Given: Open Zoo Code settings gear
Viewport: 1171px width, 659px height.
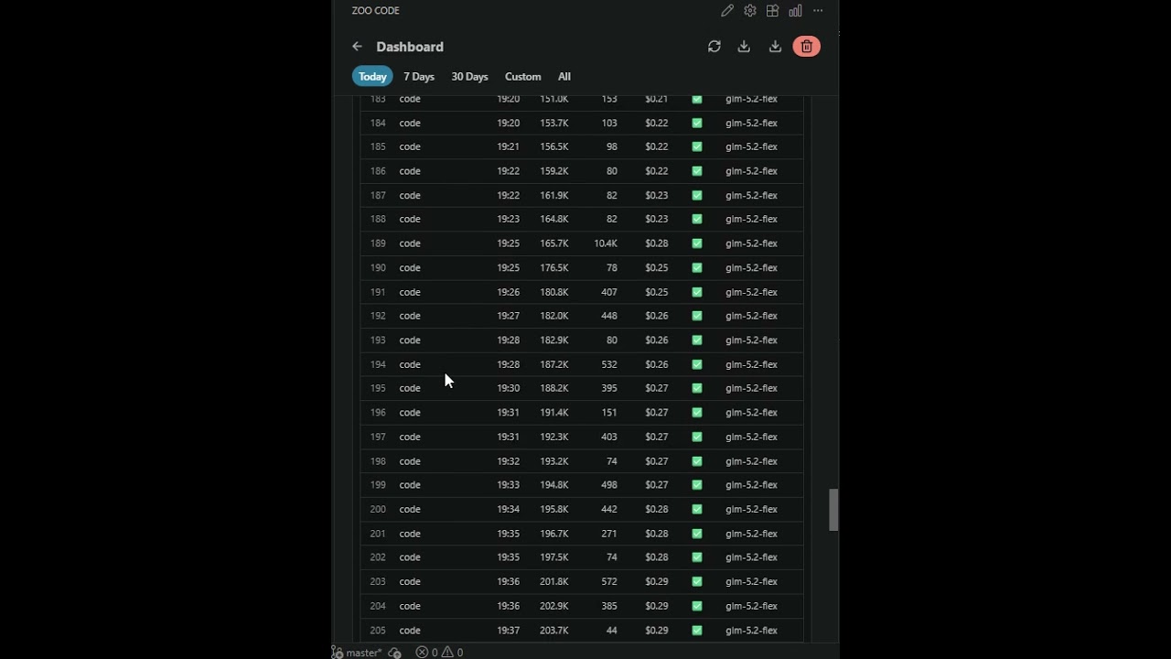Looking at the screenshot, I should [x=750, y=11].
